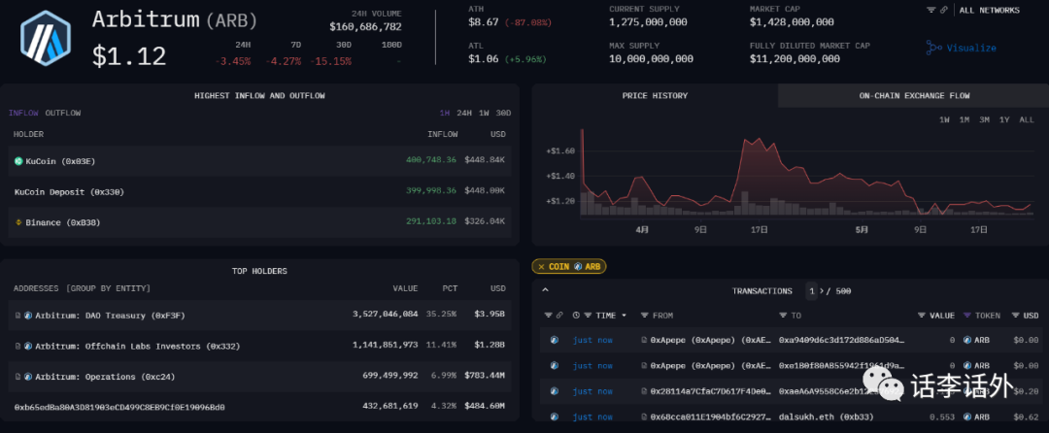The width and height of the screenshot is (1049, 433).
Task: Set the price chart range to 1Y
Action: click(1004, 119)
